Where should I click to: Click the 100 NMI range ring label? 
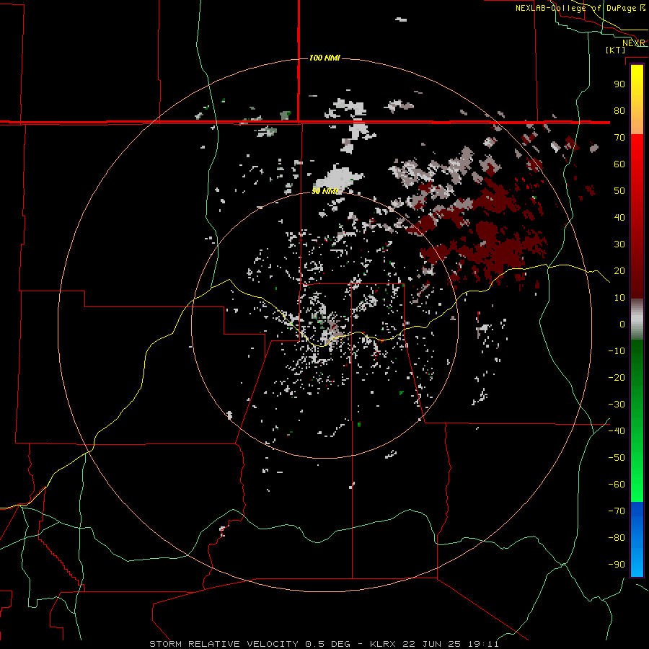coord(324,58)
